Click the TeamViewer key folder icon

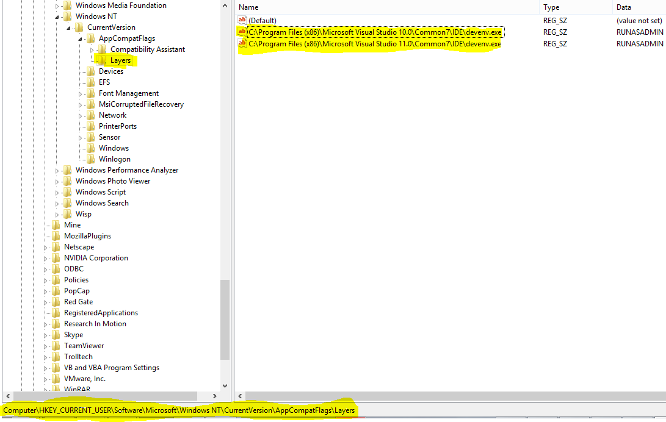pos(57,345)
